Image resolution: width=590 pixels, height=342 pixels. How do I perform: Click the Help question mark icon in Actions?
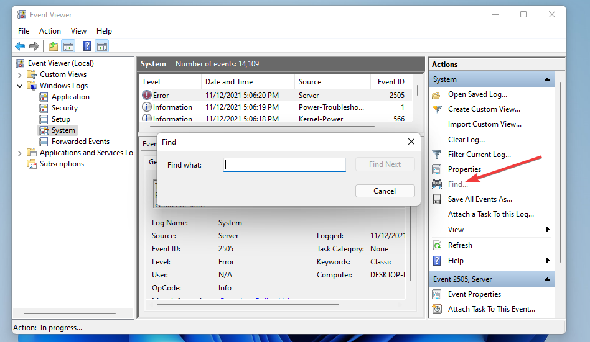pyautogui.click(x=436, y=261)
